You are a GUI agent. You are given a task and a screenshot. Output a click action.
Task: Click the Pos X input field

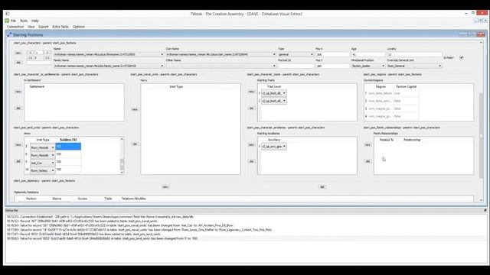(x=332, y=54)
